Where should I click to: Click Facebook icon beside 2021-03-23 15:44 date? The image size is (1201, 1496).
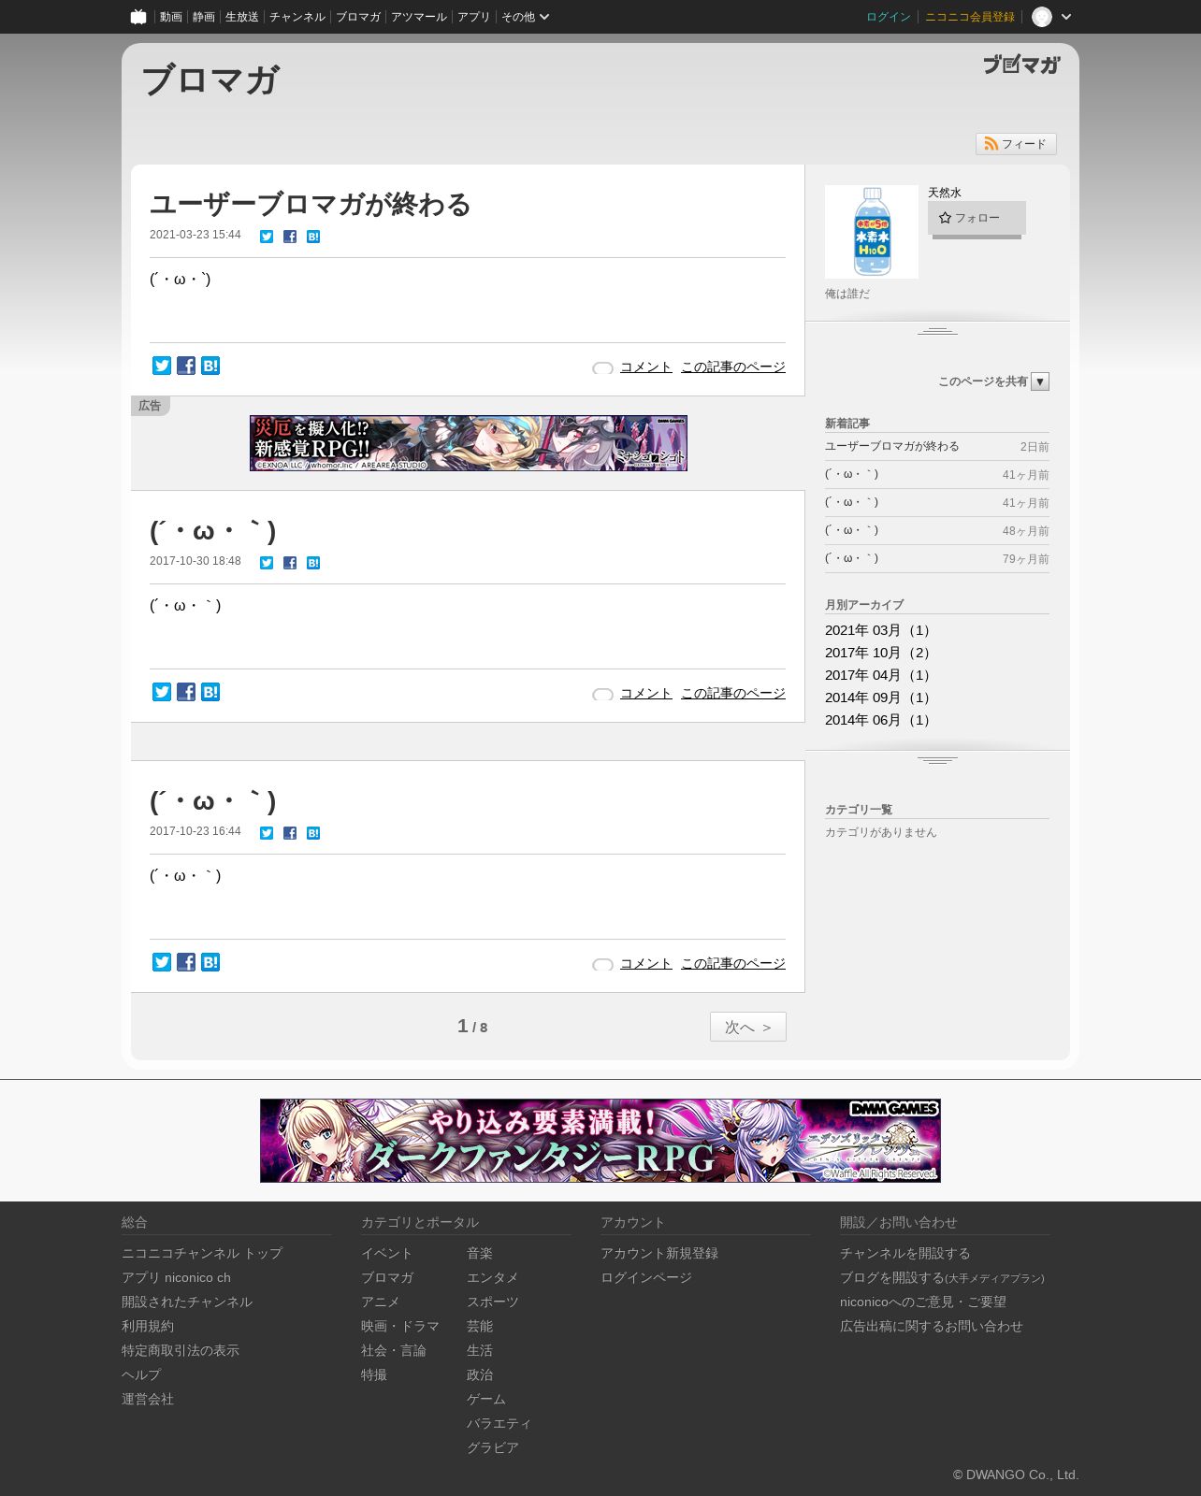(290, 237)
